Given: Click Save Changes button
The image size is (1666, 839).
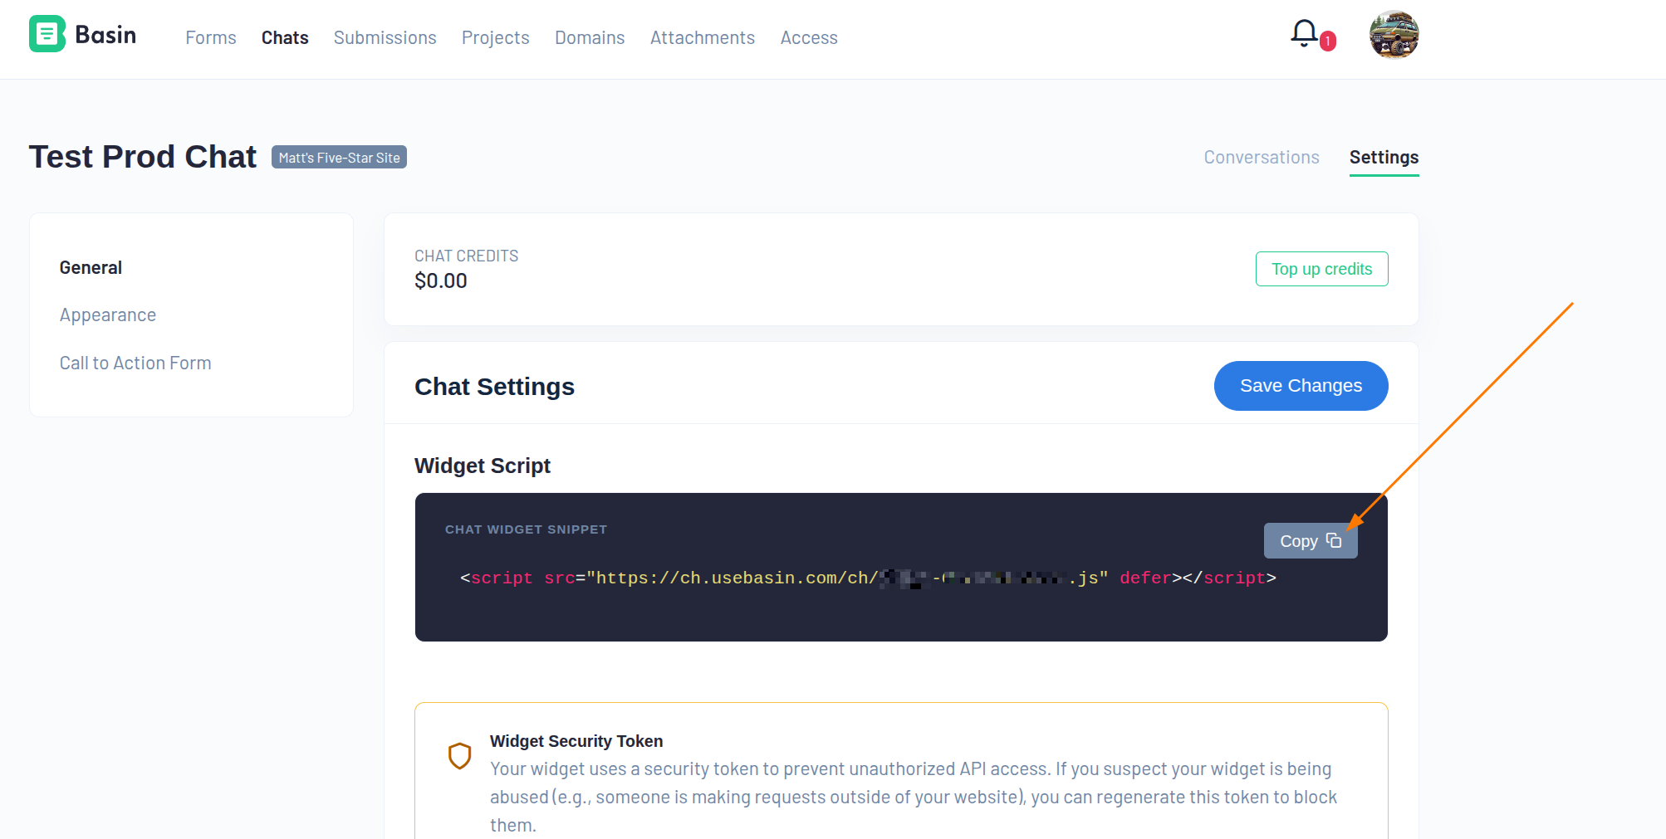Looking at the screenshot, I should pos(1300,386).
